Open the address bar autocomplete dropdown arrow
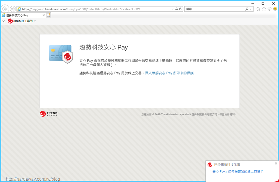The width and height of the screenshot is (279, 182). click(172, 9)
